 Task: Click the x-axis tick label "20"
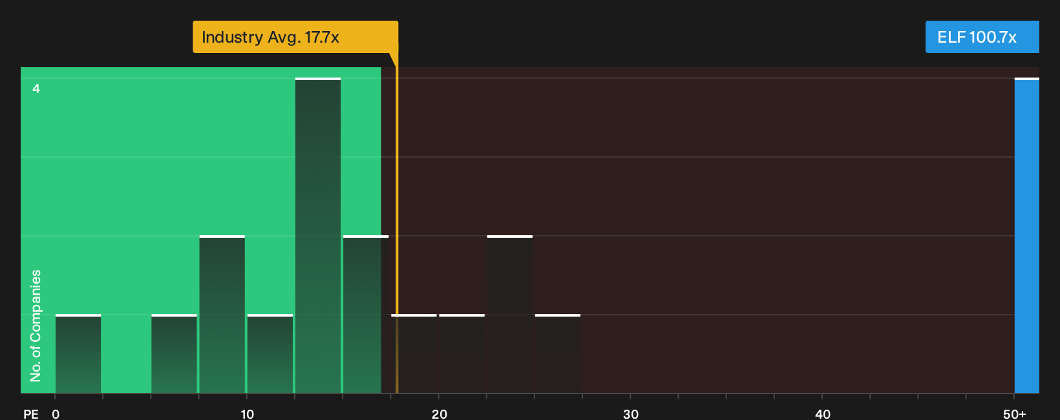point(440,414)
